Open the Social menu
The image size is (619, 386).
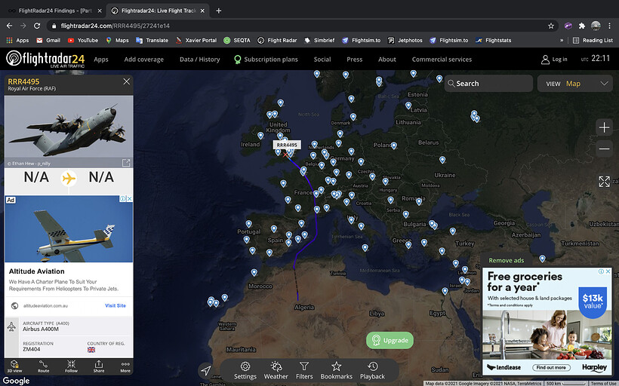click(x=322, y=60)
